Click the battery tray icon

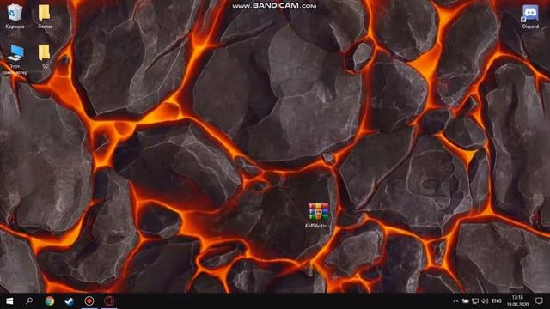(x=465, y=301)
